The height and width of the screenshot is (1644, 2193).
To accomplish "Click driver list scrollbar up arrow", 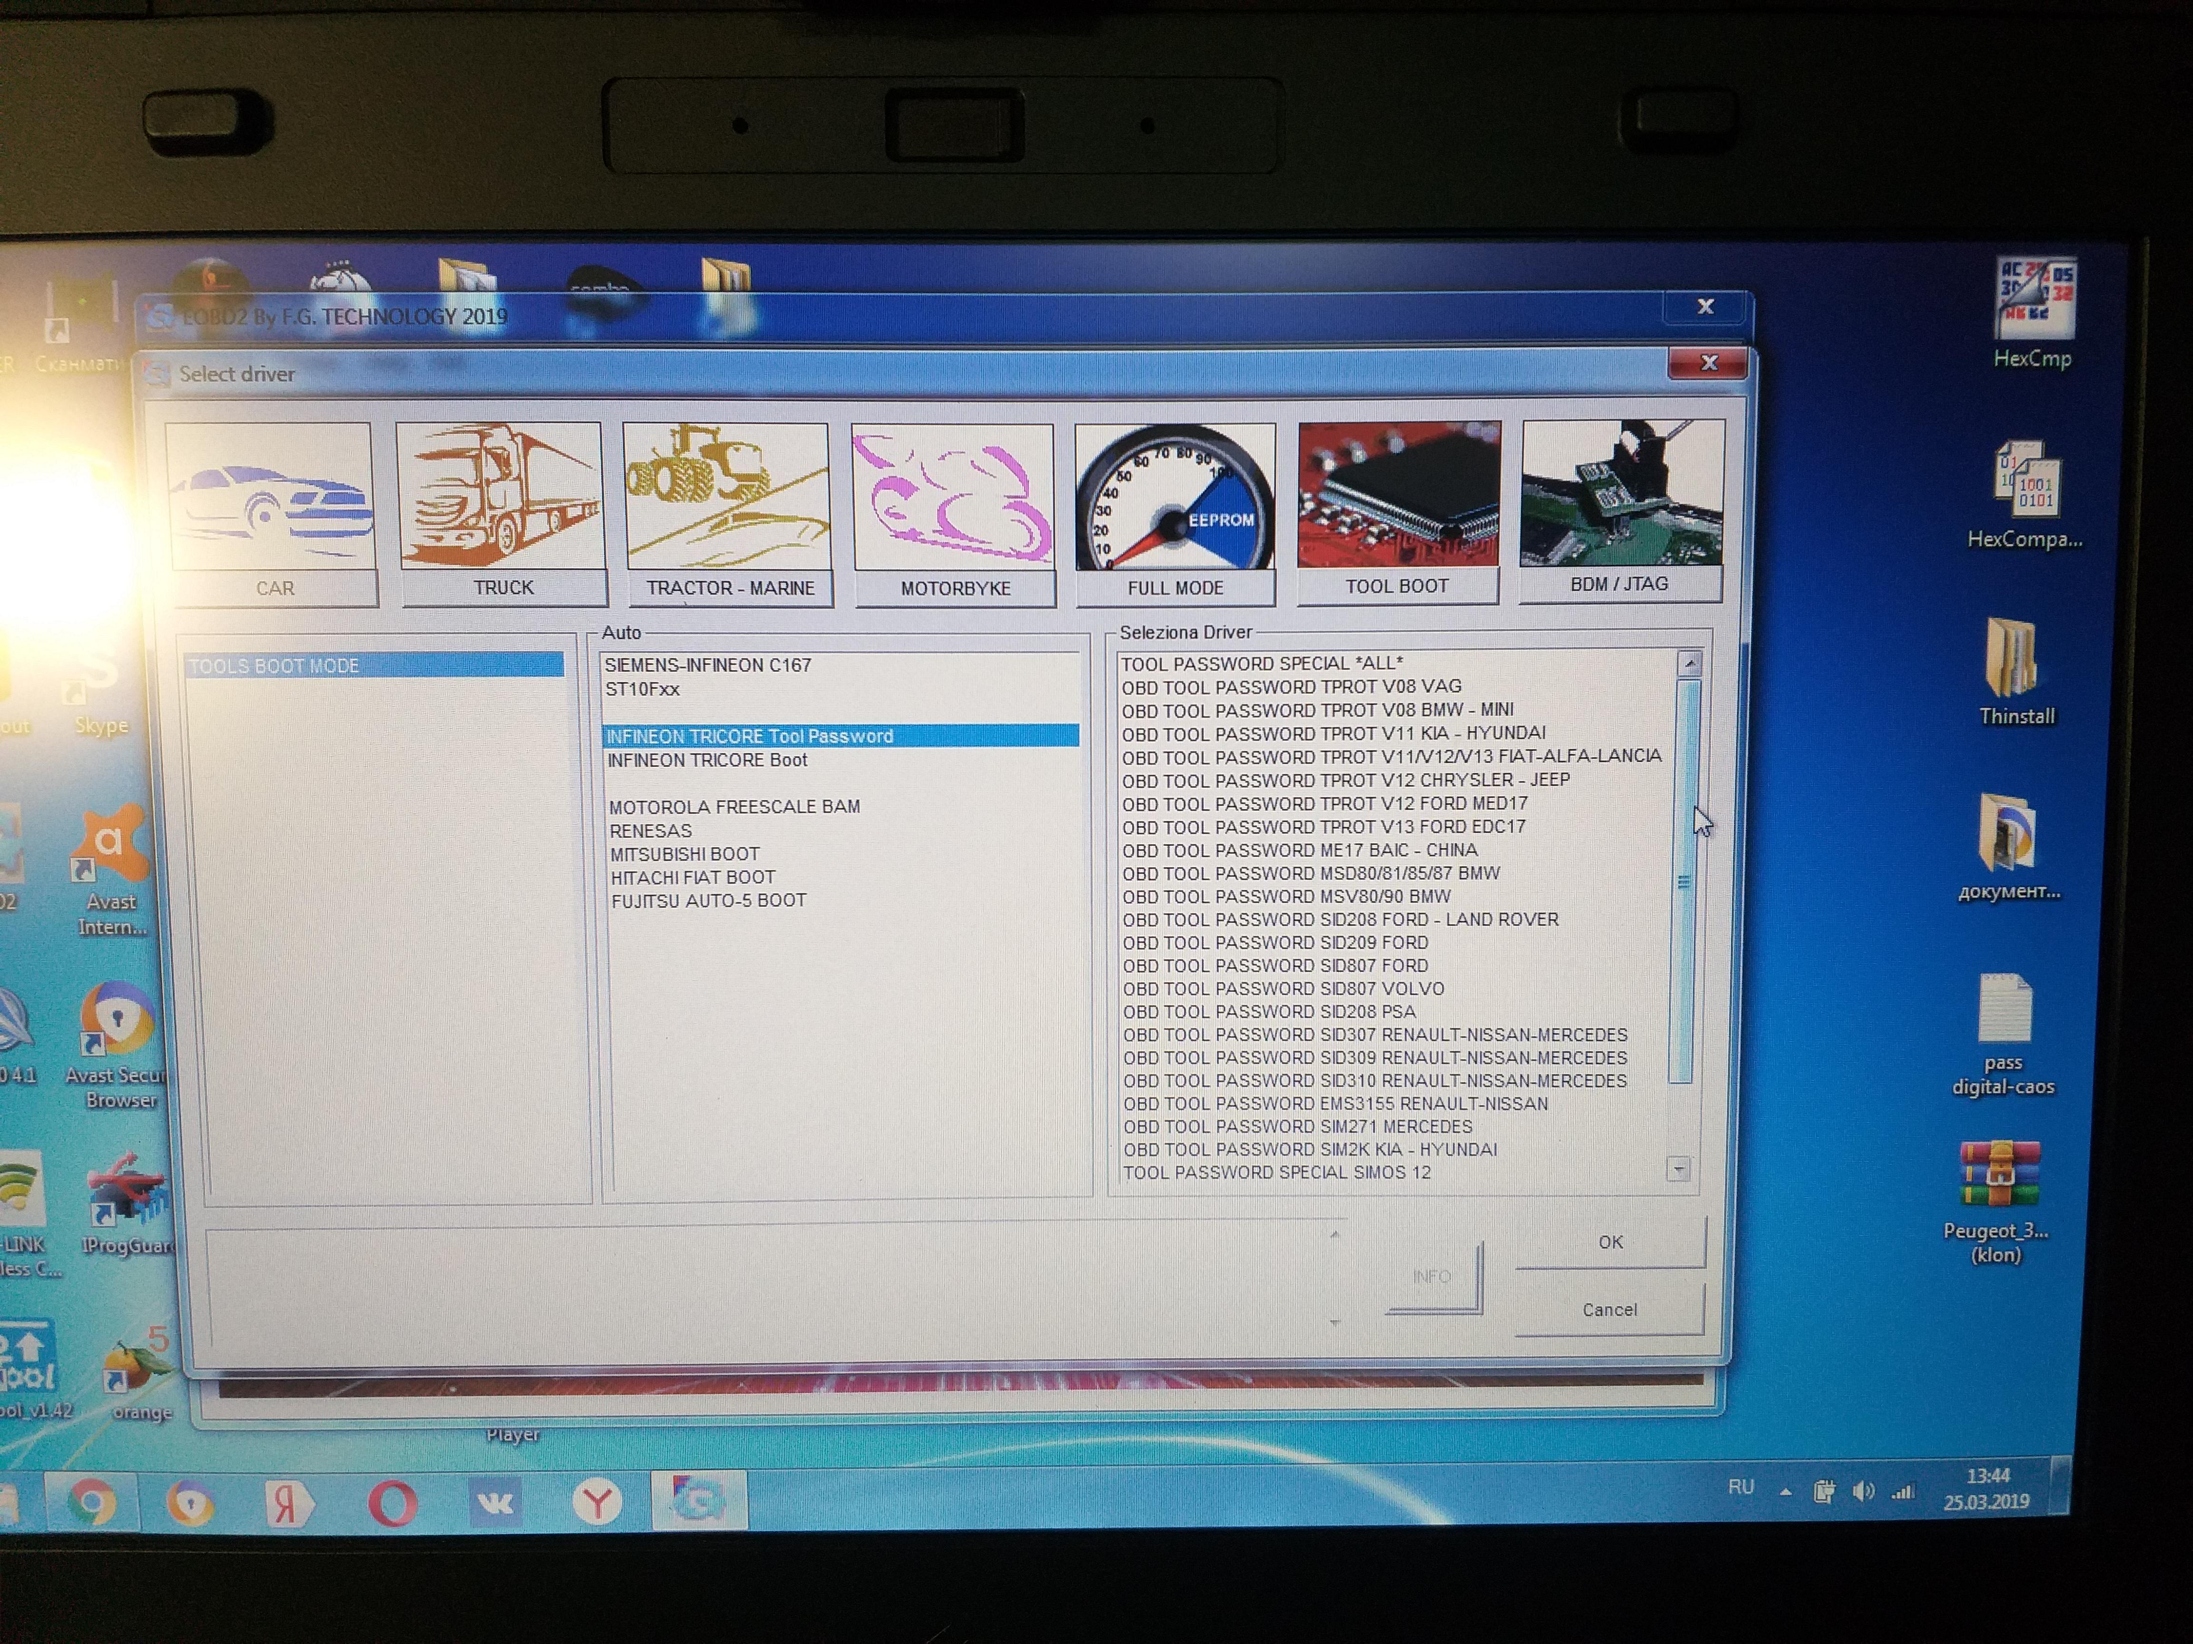I will (1689, 663).
